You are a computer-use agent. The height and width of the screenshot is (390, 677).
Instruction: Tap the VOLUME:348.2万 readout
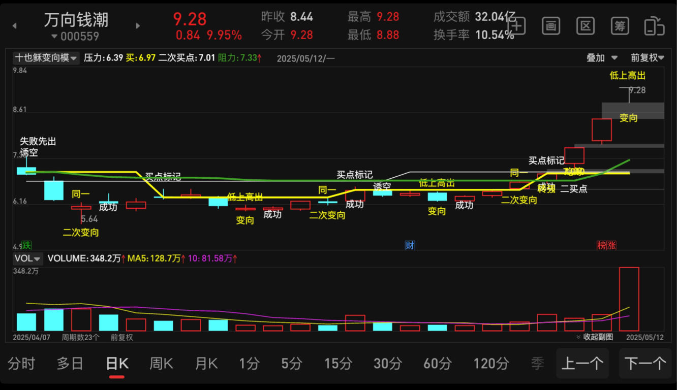pyautogui.click(x=86, y=258)
